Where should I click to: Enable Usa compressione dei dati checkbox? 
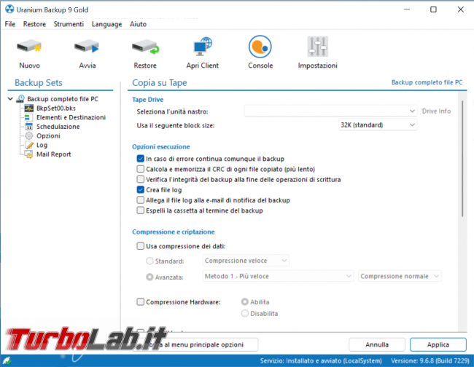[140, 246]
